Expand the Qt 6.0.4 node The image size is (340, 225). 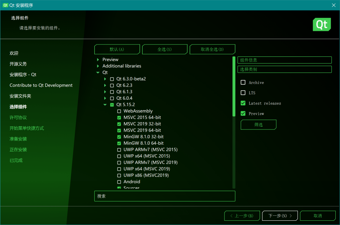tap(105, 98)
